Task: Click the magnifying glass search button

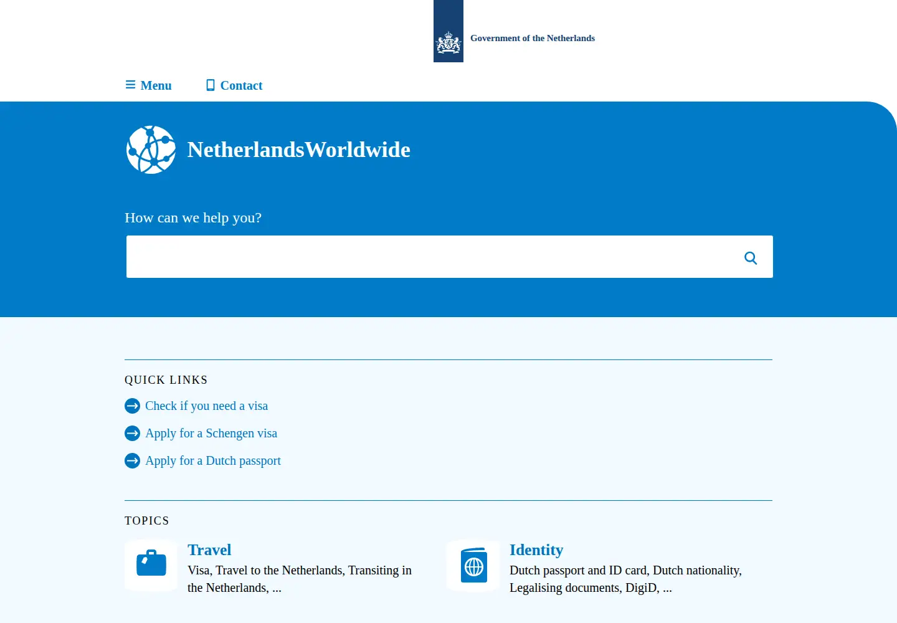Action: (x=751, y=257)
